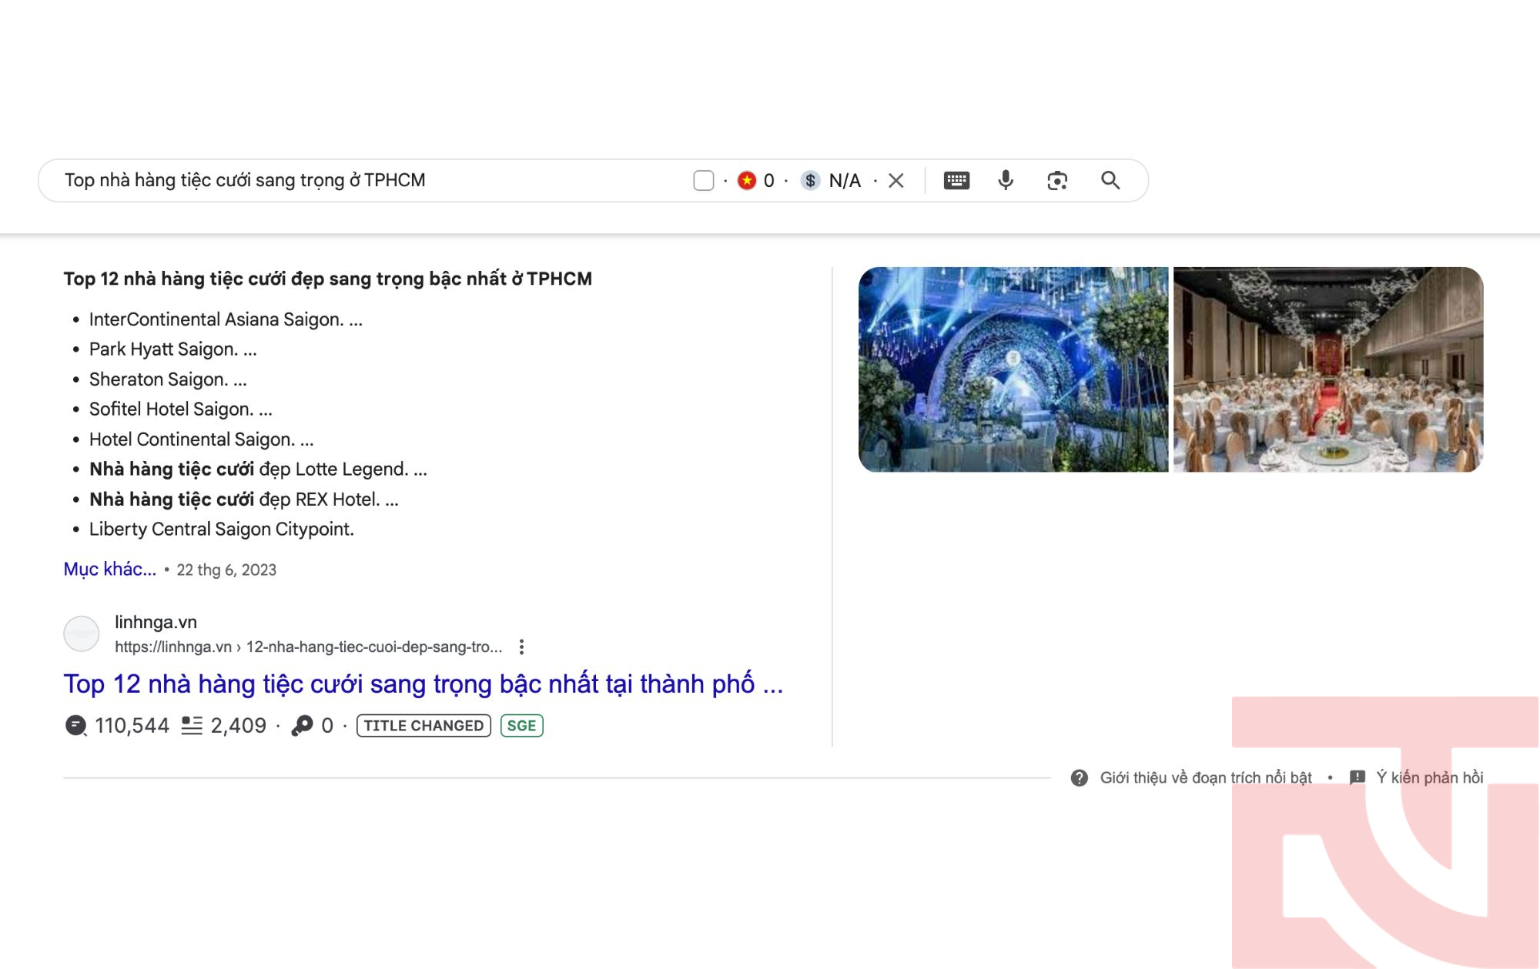Open "Ý kiến phản hồi" feedback link

(1430, 778)
